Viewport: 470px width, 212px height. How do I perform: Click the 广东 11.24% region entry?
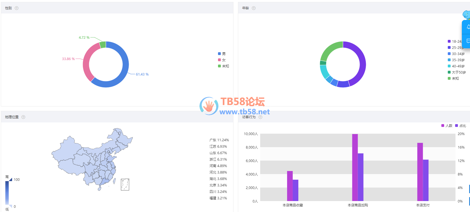[x=219, y=140]
